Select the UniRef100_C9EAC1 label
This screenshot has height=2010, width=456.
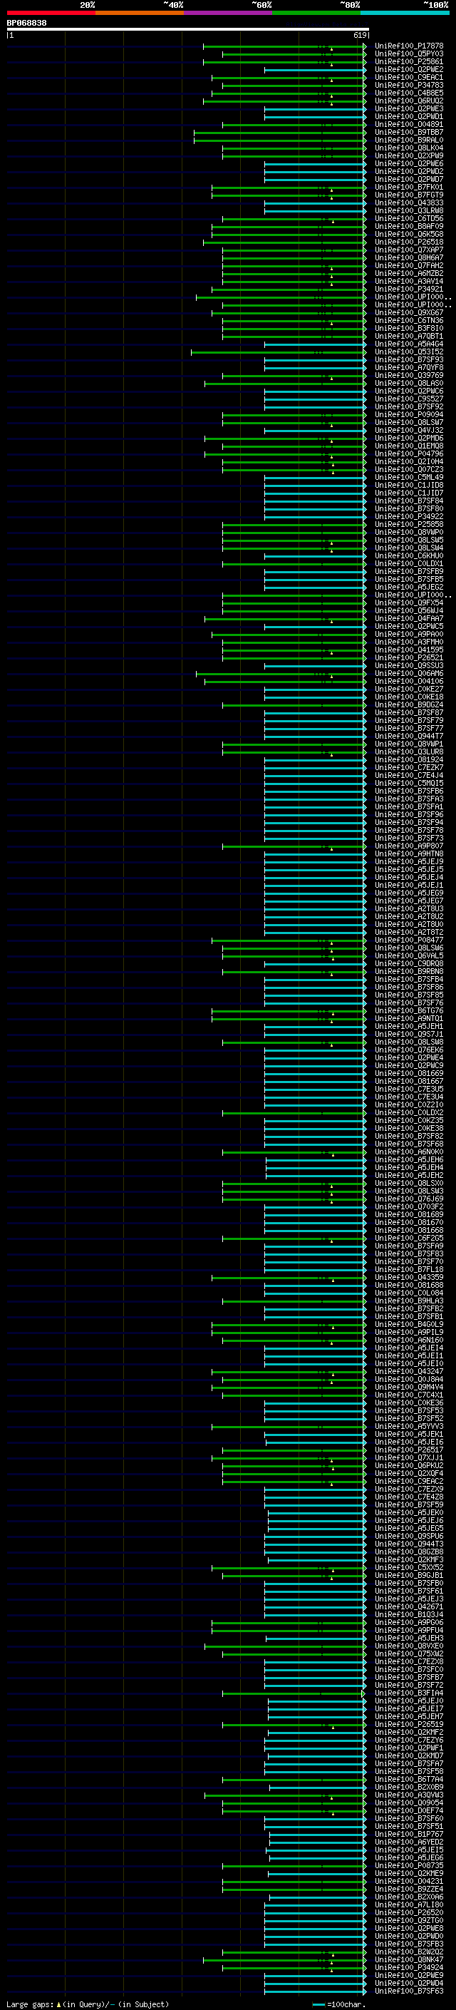tap(409, 77)
